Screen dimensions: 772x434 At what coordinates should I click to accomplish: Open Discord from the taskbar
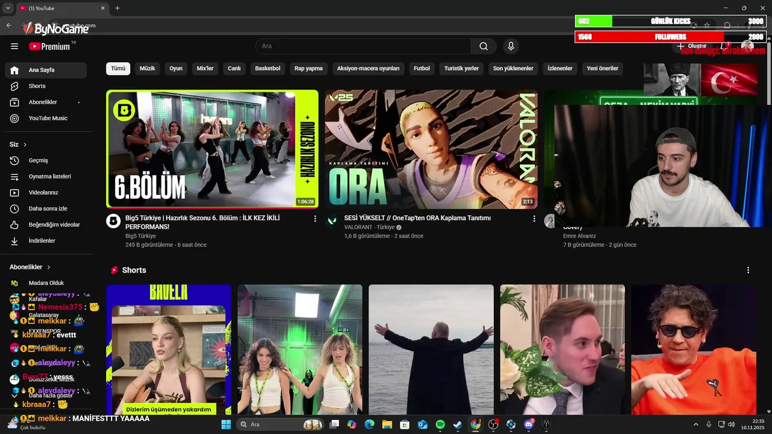click(x=529, y=424)
